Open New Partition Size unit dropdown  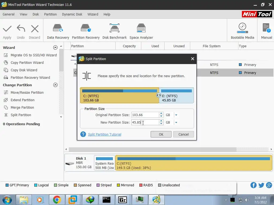(x=176, y=123)
